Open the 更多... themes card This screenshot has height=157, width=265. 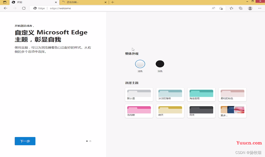pyautogui.click(x=232, y=111)
